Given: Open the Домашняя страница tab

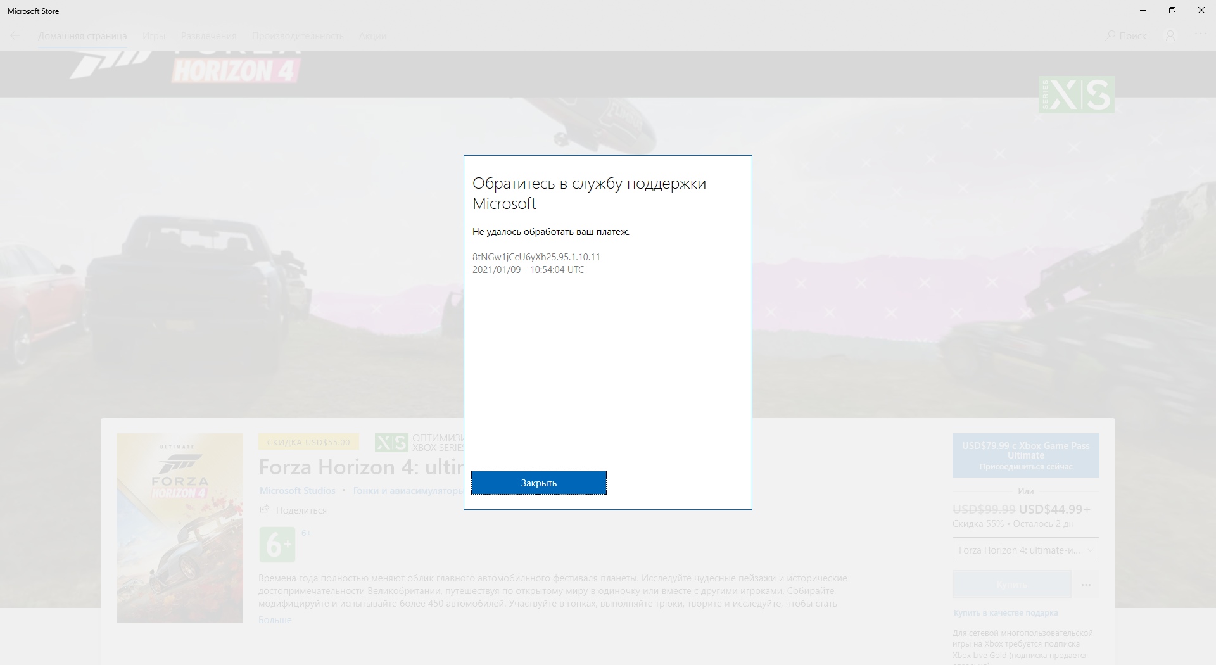Looking at the screenshot, I should (x=82, y=36).
